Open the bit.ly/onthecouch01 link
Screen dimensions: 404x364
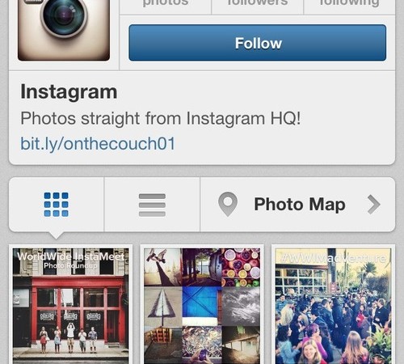coord(98,143)
